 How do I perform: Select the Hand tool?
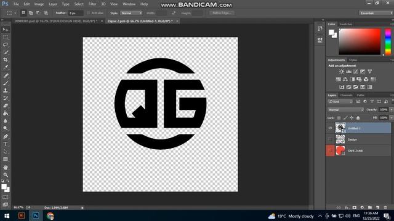pyautogui.click(x=6, y=168)
